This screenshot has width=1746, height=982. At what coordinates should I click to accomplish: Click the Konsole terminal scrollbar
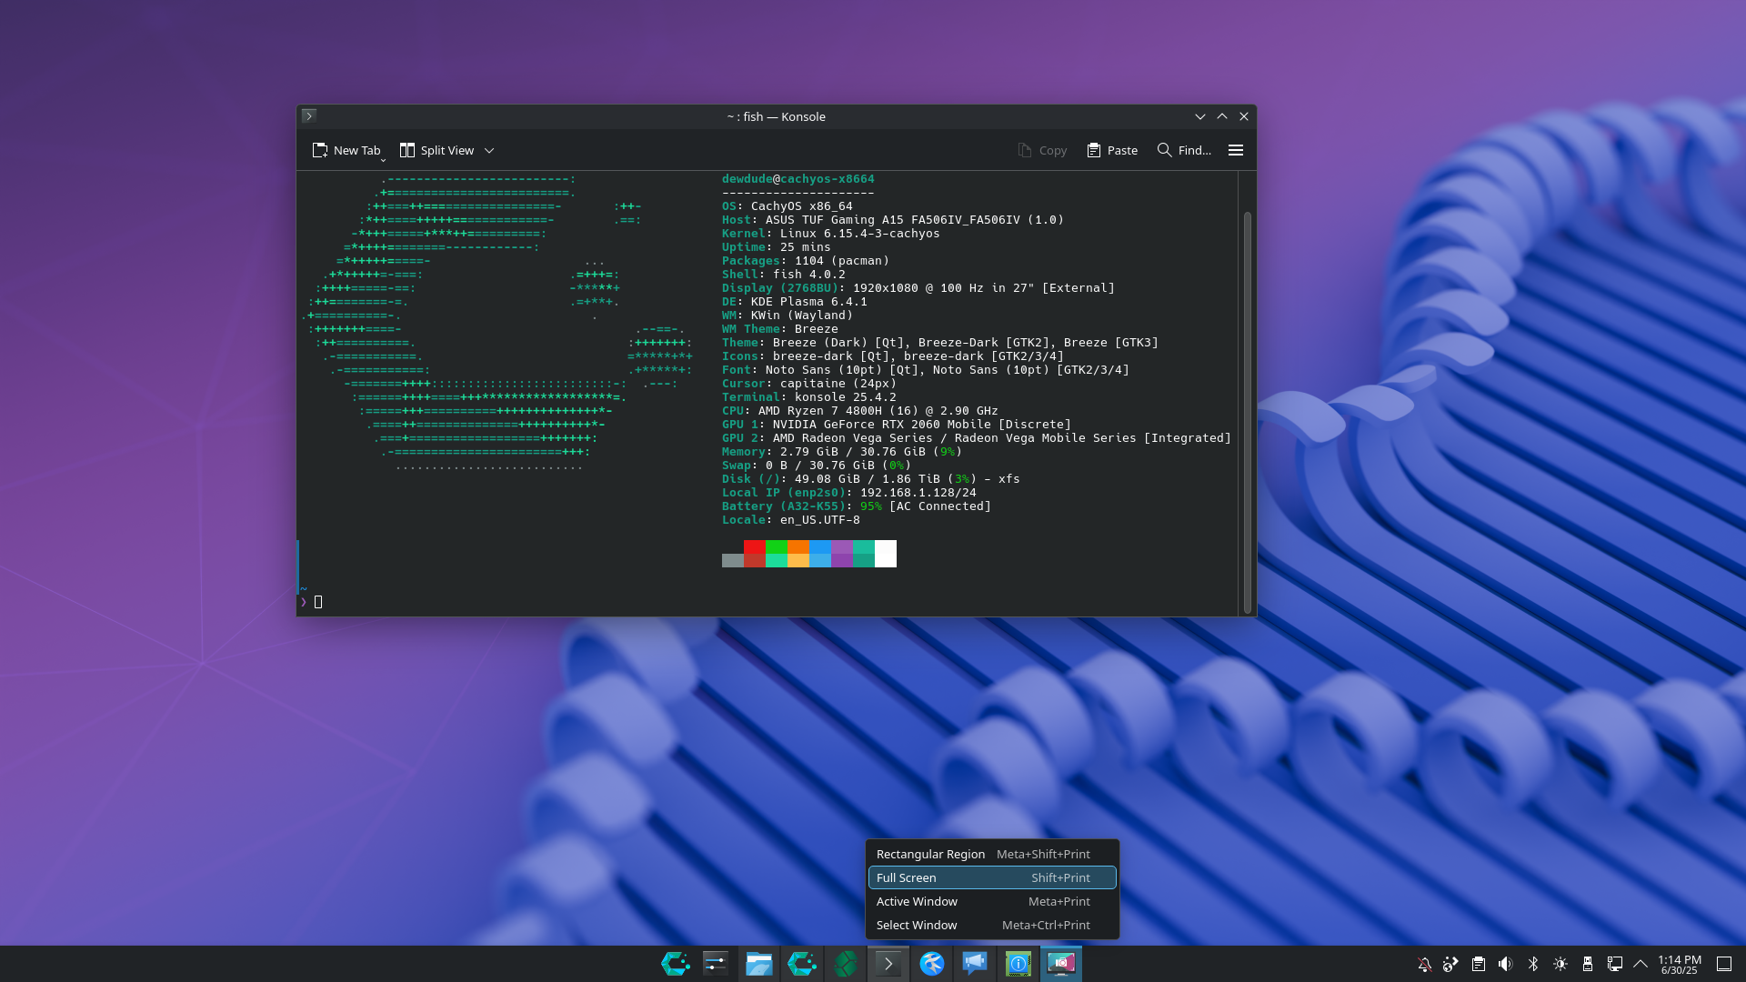tap(1247, 412)
